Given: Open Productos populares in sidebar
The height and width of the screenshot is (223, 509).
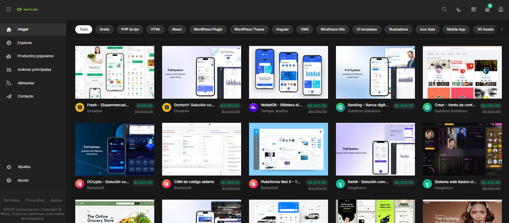Looking at the screenshot, I should [x=33, y=56].
